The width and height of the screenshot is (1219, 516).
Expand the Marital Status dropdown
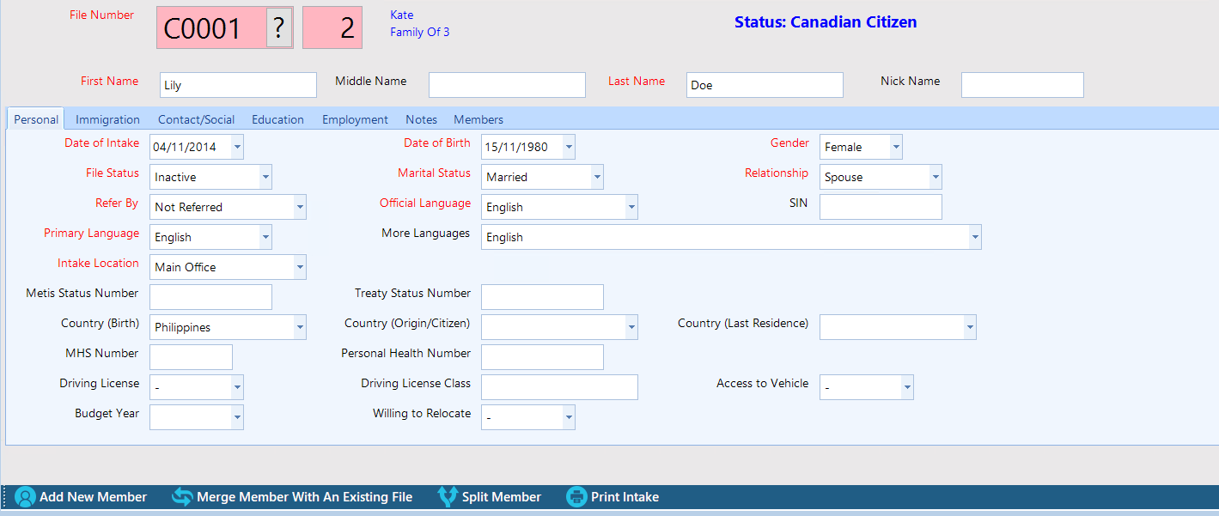tap(597, 177)
